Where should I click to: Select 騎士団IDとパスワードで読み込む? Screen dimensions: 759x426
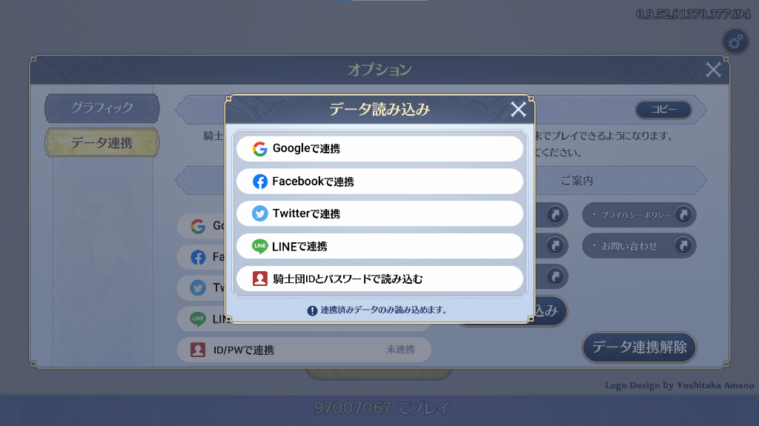(379, 279)
